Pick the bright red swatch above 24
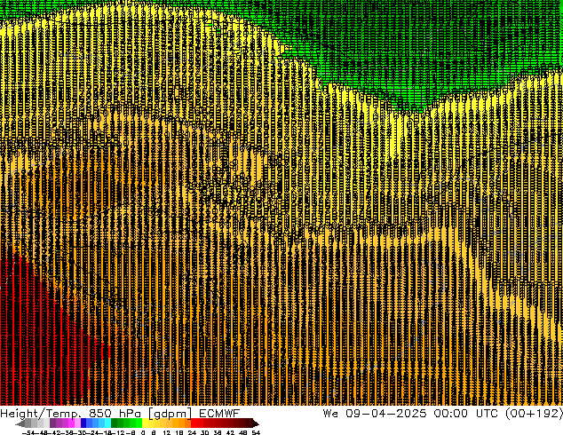The image size is (563, 435). click(x=194, y=423)
